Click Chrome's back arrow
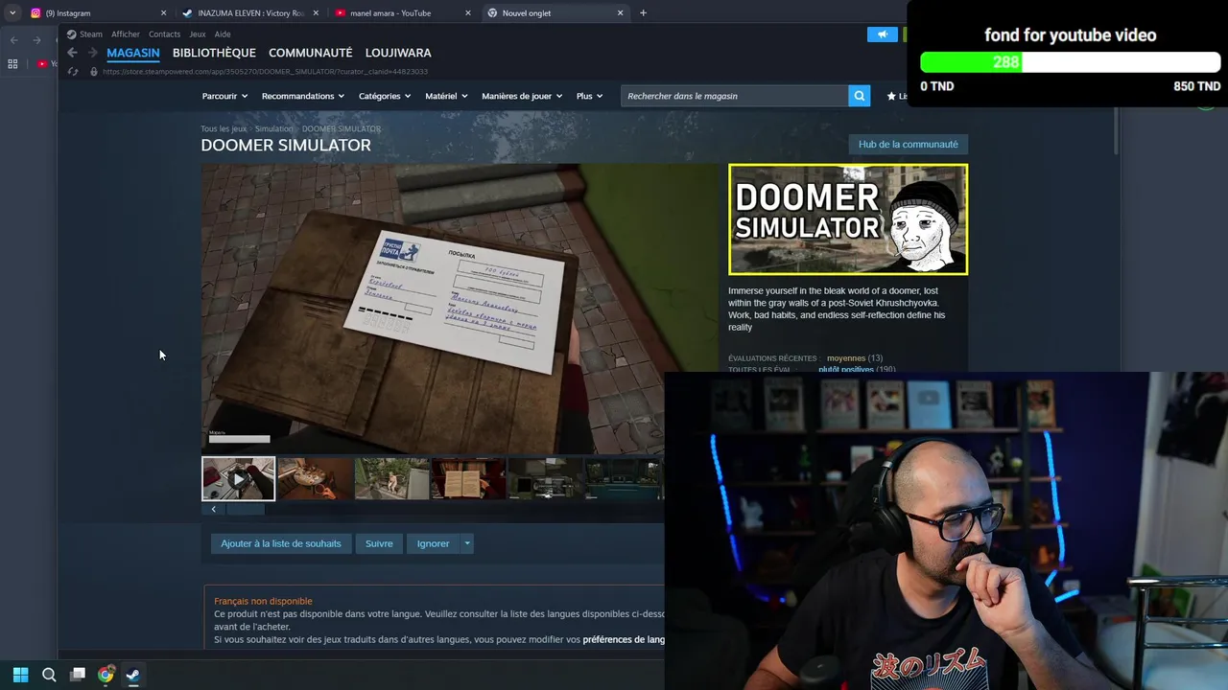Viewport: 1228px width, 690px height. point(13,40)
